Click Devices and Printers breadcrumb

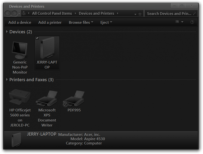point(96,13)
